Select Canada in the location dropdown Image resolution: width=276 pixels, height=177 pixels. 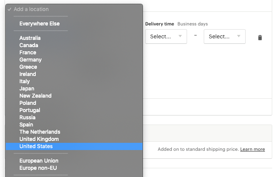coord(74,45)
